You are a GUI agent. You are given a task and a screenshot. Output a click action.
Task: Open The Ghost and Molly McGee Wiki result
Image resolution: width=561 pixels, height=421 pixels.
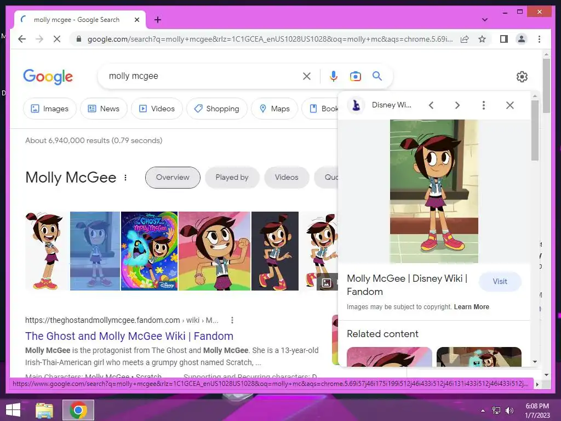click(129, 336)
